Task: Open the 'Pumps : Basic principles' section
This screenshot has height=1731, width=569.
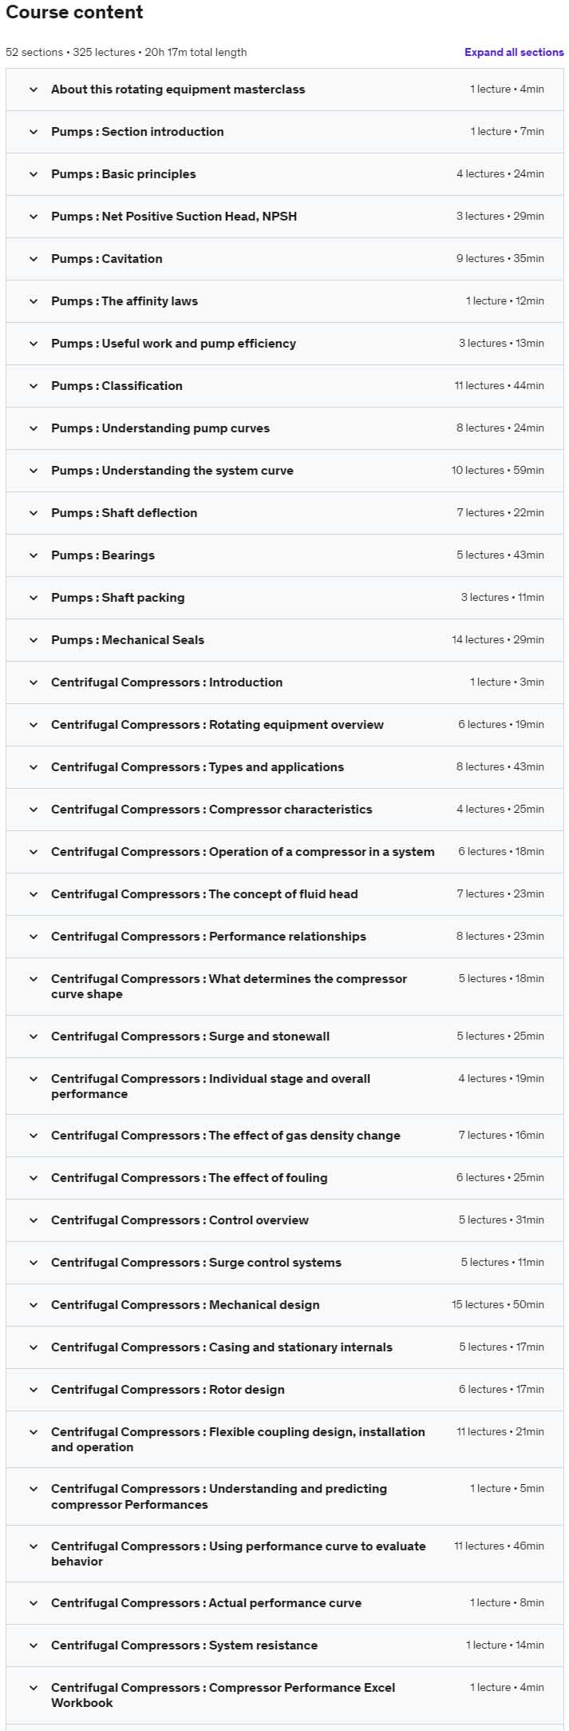Action: coord(123,174)
